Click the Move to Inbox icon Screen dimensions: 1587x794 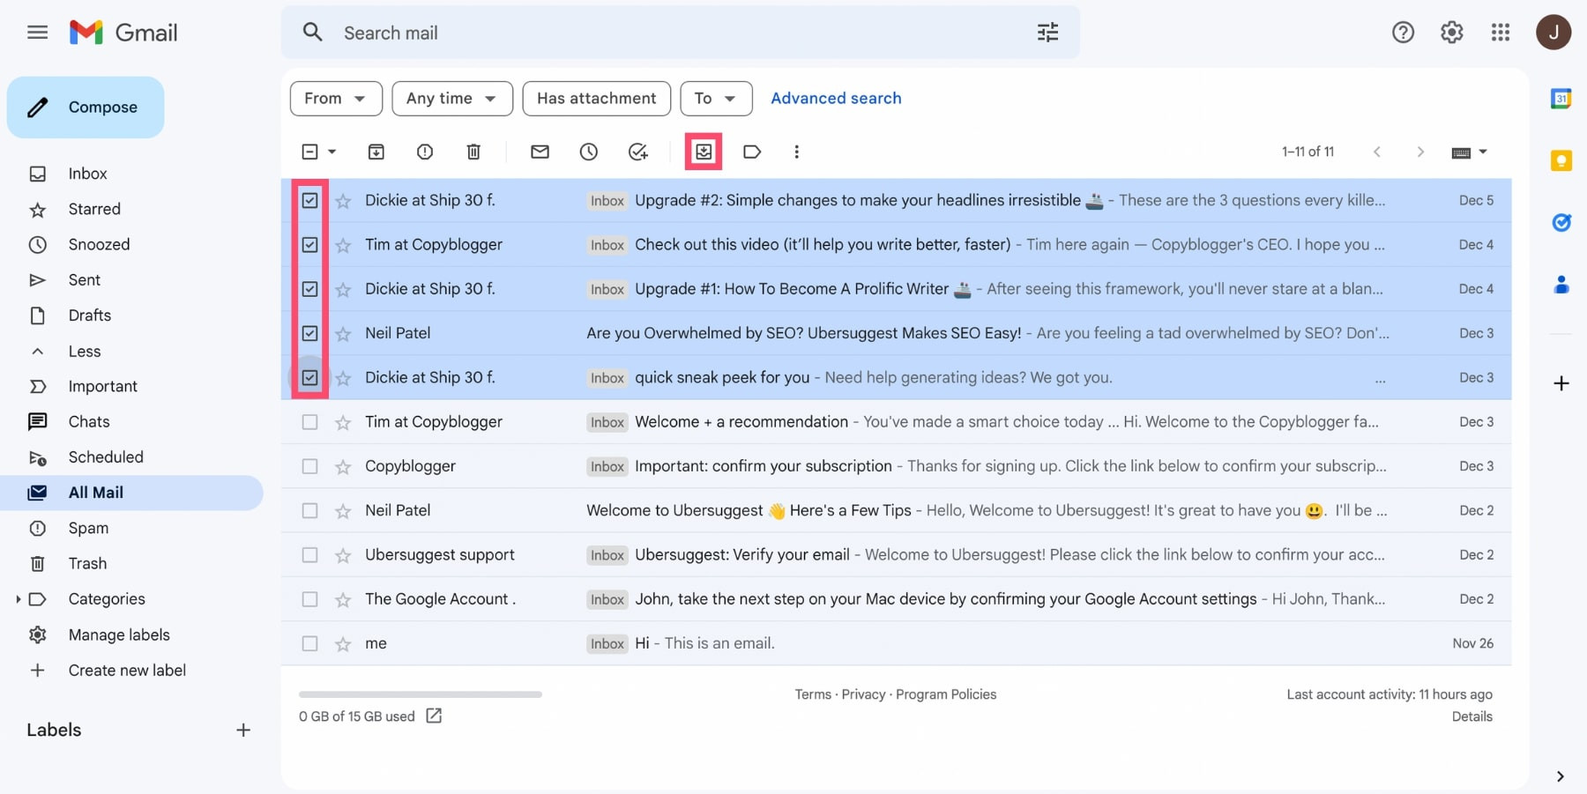[x=704, y=152]
